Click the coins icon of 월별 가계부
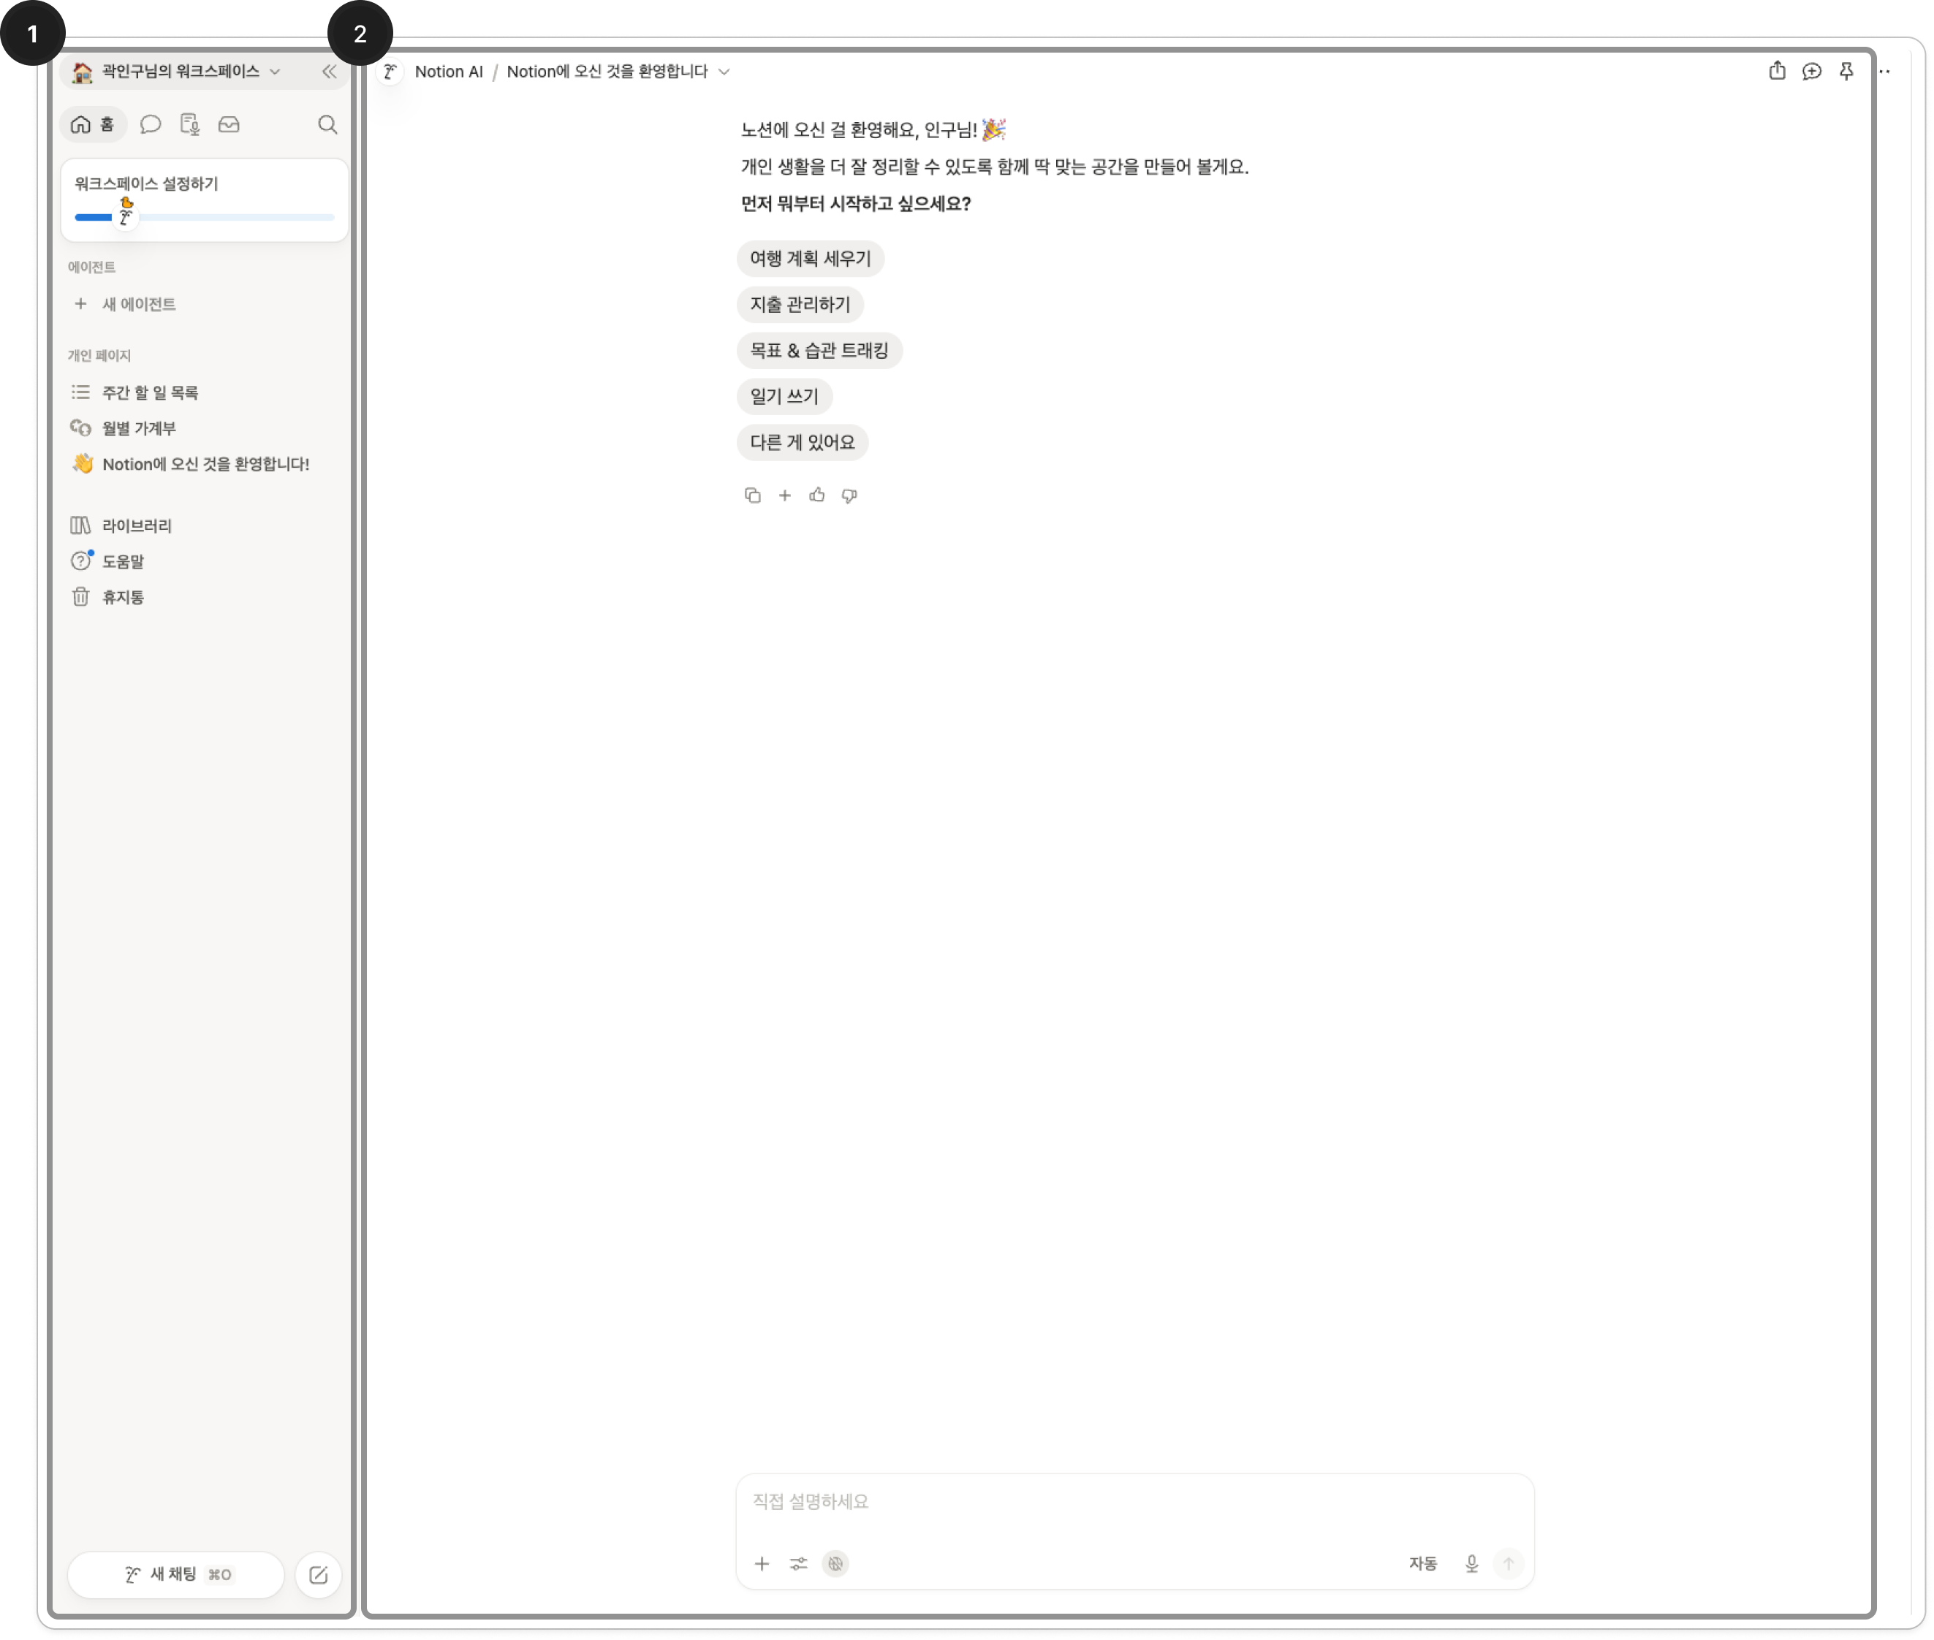This screenshot has height=1640, width=1934. click(x=81, y=428)
